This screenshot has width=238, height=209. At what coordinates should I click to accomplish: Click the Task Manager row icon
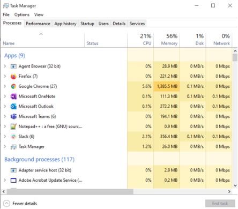(13, 147)
